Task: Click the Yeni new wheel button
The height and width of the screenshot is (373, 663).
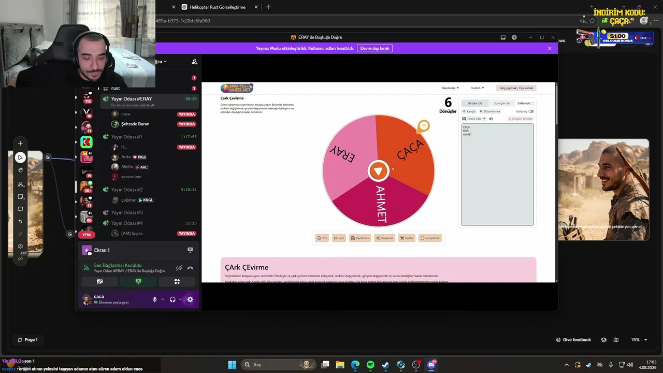Action: click(x=322, y=238)
